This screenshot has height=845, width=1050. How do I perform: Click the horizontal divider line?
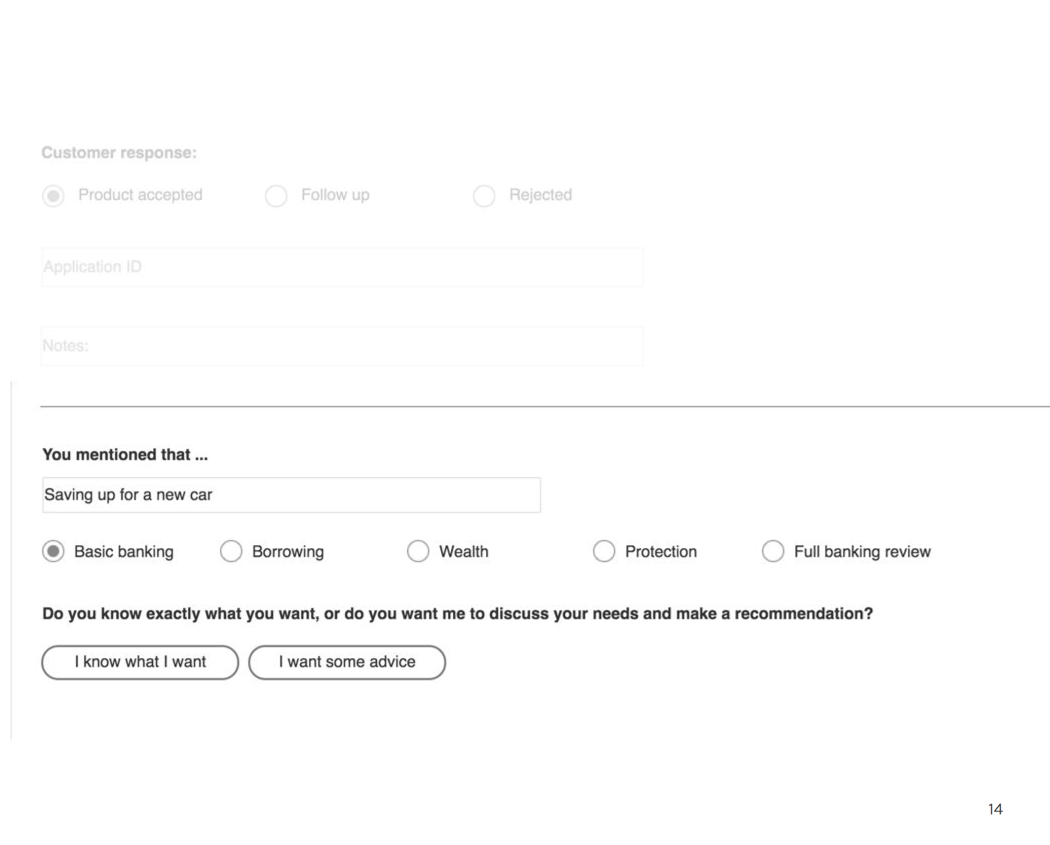(x=543, y=406)
